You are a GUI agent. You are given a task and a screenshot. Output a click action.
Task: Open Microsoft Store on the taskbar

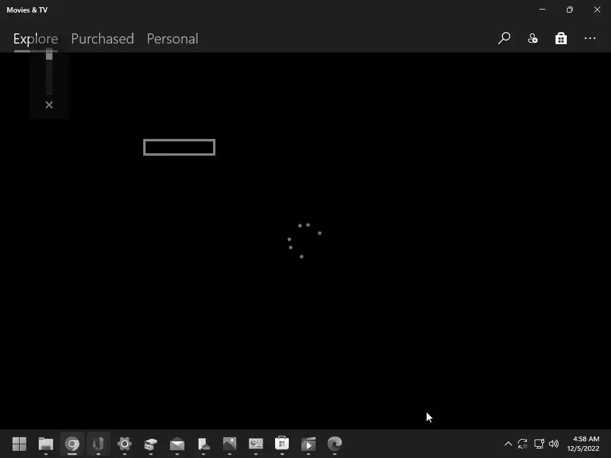(x=282, y=443)
